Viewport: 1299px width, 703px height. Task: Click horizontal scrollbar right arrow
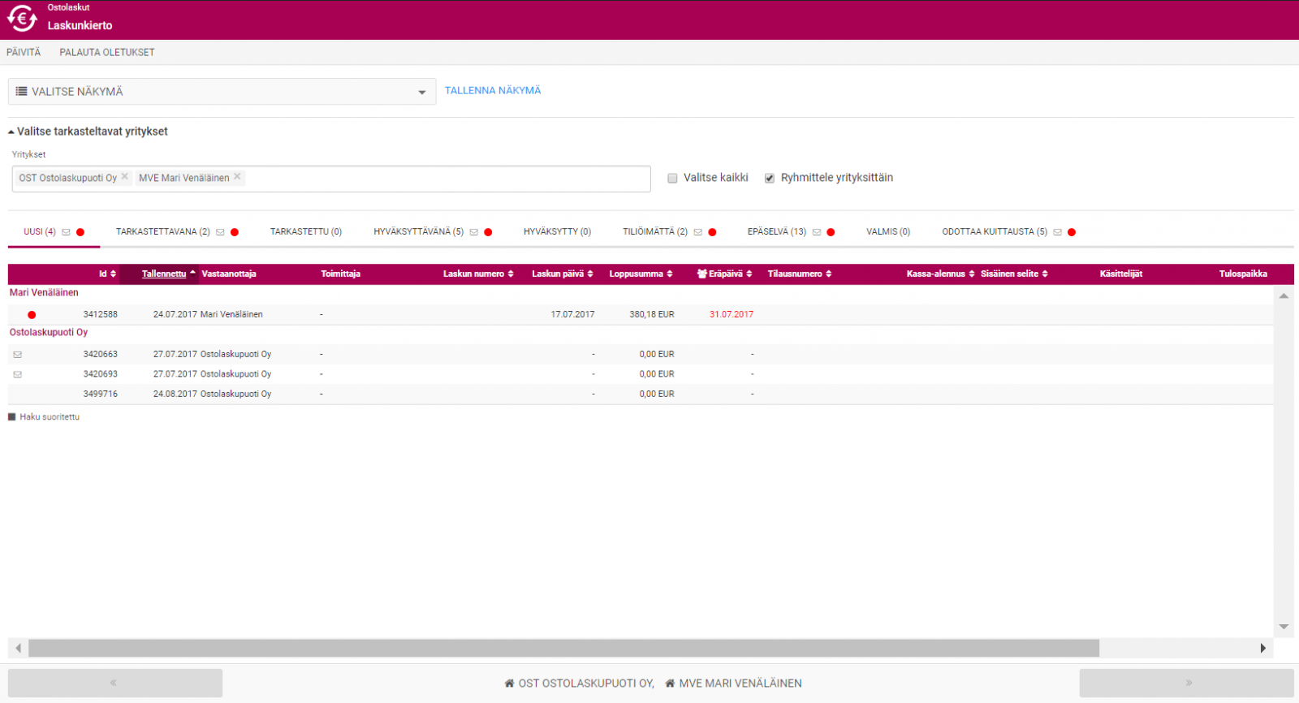[1262, 648]
